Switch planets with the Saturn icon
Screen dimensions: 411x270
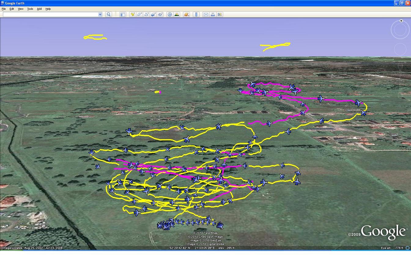click(x=186, y=14)
